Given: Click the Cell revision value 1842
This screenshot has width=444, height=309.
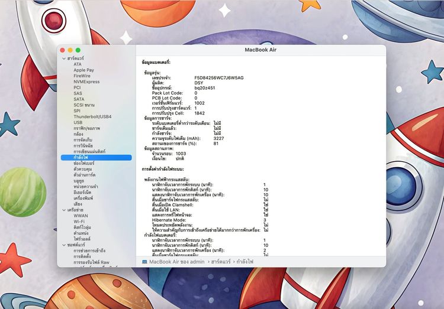Looking at the screenshot, I should coord(200,113).
